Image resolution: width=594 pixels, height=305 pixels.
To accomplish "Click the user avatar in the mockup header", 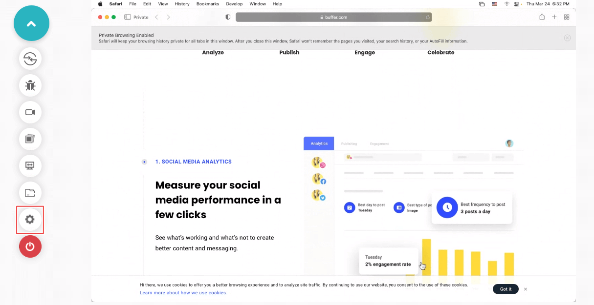I will tap(509, 143).
